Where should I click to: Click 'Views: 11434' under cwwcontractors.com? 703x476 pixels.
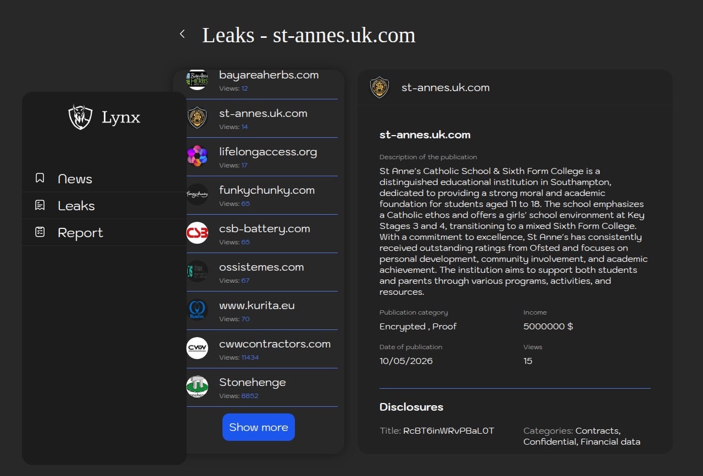click(x=239, y=357)
